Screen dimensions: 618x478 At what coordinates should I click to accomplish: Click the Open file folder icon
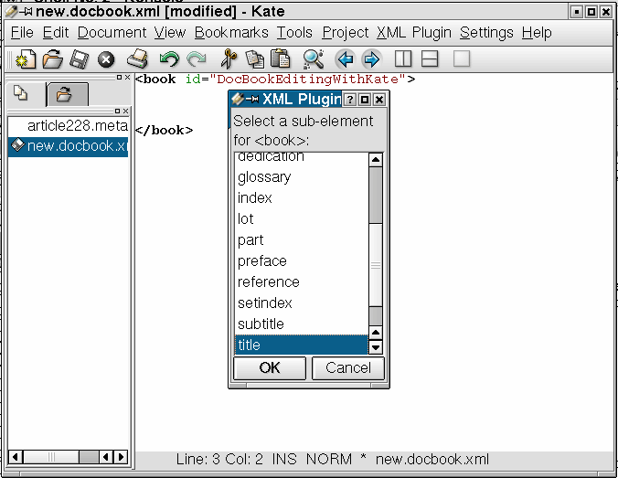coord(52,59)
